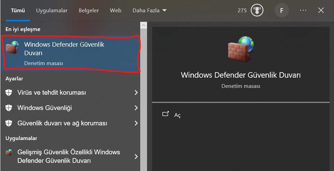
Task: Expand Güvenlik duvarı ve ağ koruması chevron
Action: 136,123
